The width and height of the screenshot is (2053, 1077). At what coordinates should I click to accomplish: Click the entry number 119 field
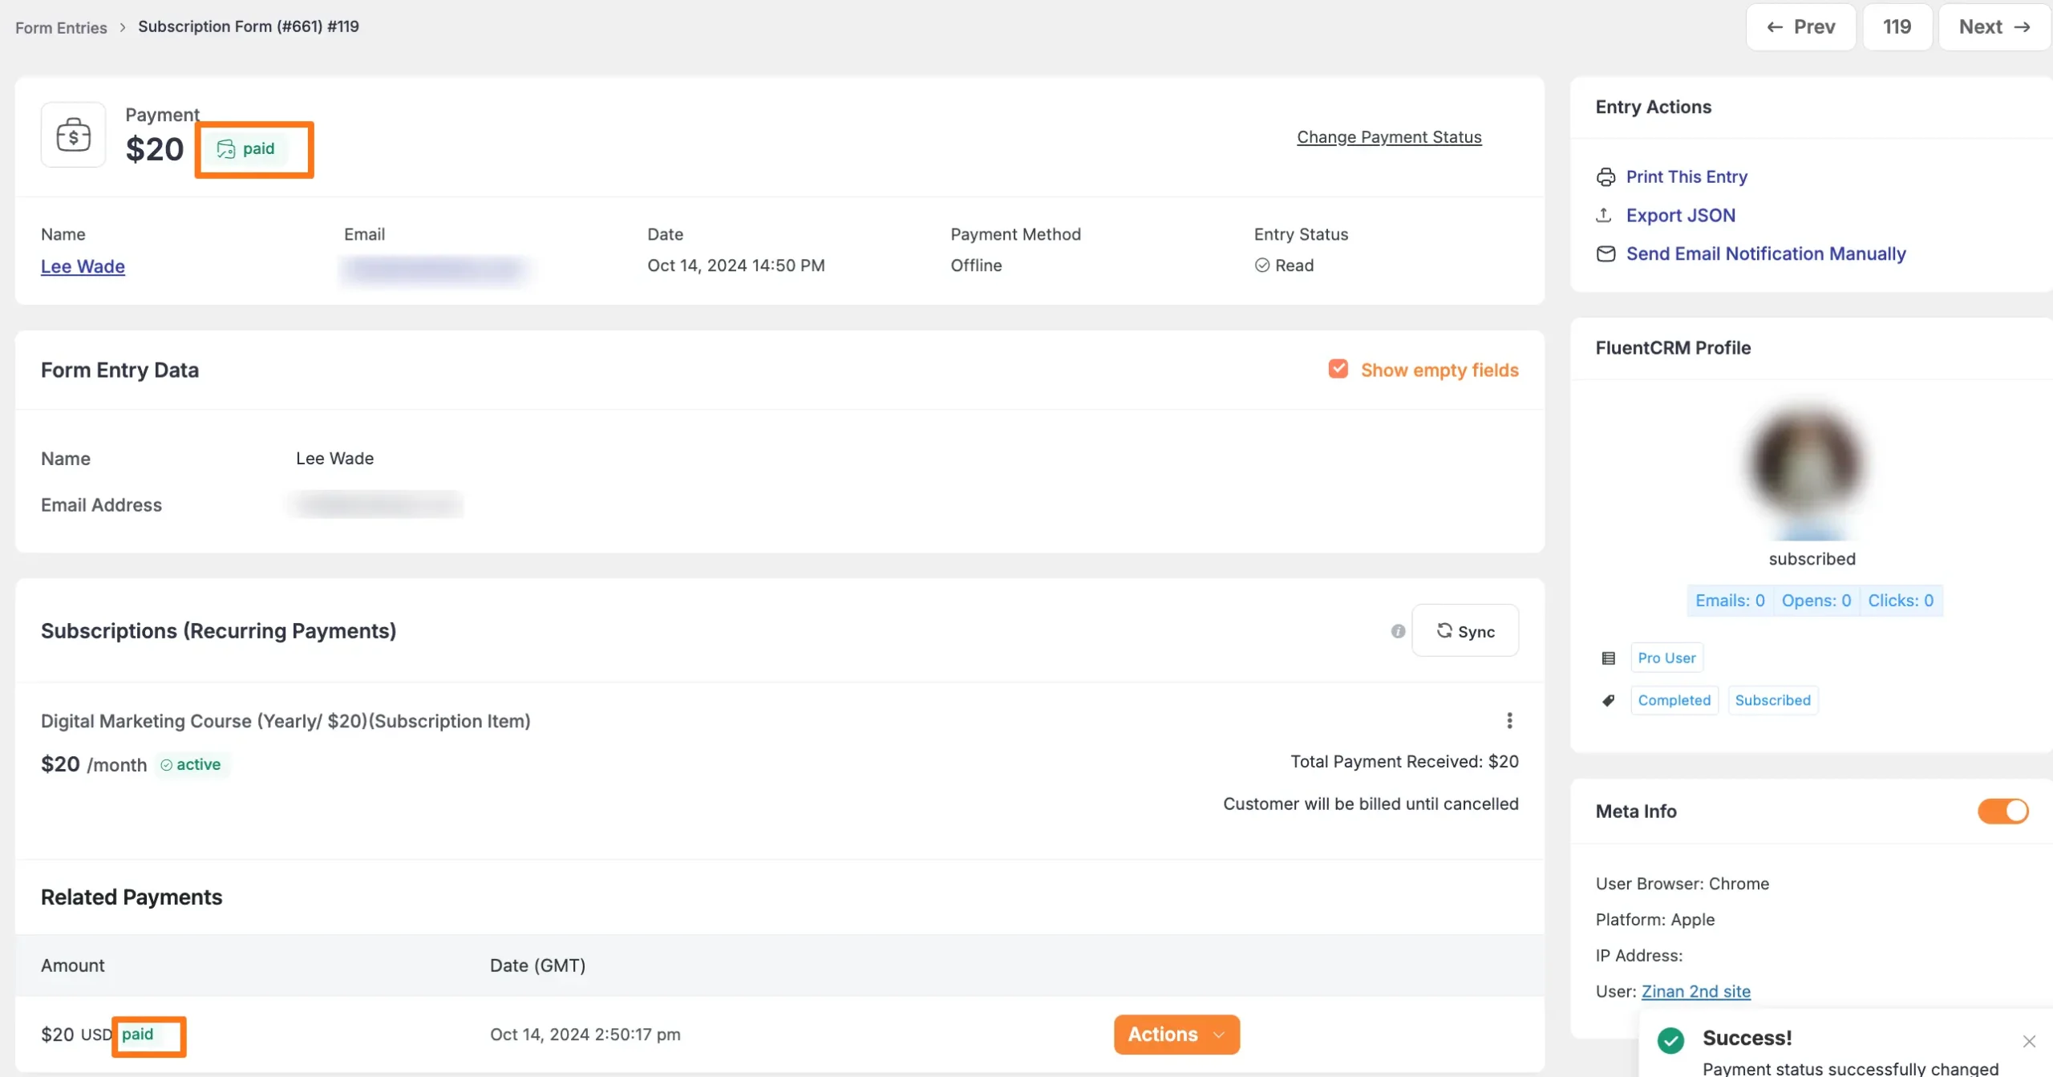coord(1897,27)
